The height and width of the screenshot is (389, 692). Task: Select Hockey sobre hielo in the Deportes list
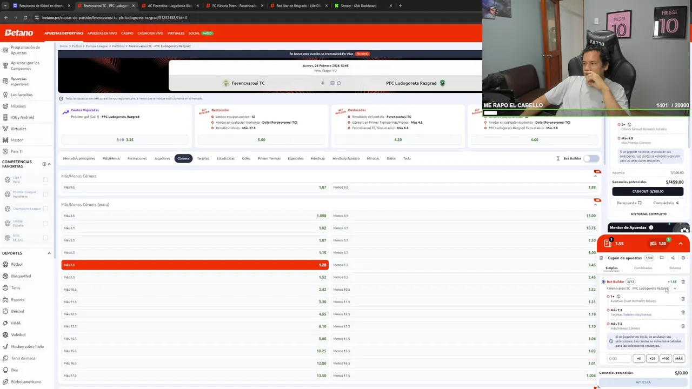[27, 346]
